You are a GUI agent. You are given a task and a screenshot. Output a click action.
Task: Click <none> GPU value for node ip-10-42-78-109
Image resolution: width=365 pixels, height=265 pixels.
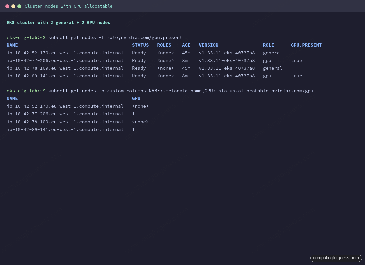(x=140, y=122)
